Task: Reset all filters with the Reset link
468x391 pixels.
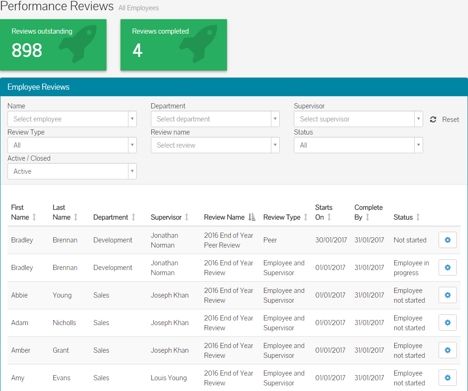Action: pyautogui.click(x=450, y=120)
